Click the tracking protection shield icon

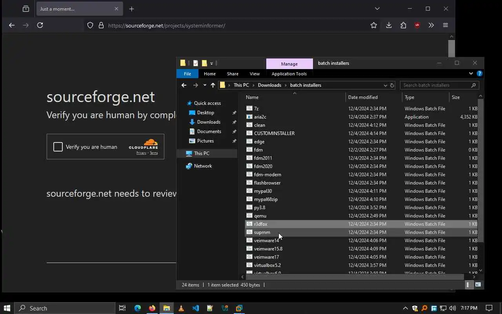click(x=90, y=25)
